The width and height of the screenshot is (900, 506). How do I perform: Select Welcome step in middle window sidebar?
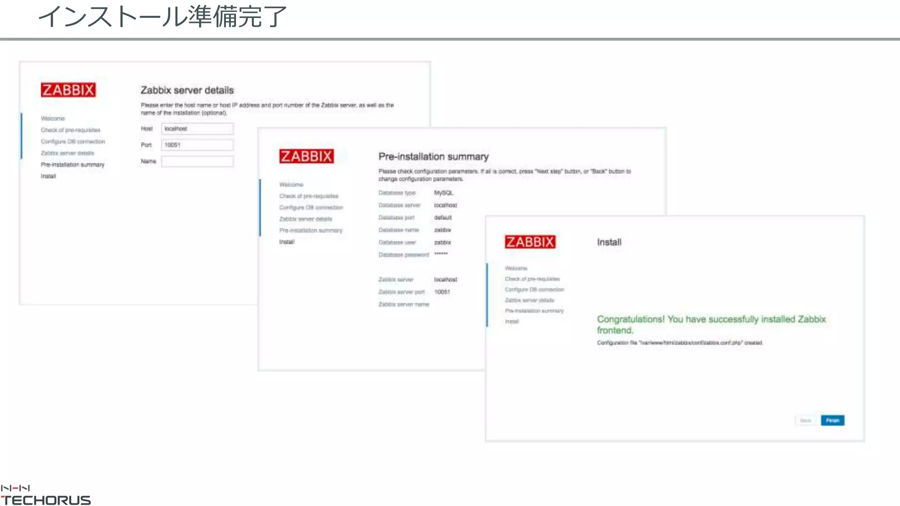[291, 184]
